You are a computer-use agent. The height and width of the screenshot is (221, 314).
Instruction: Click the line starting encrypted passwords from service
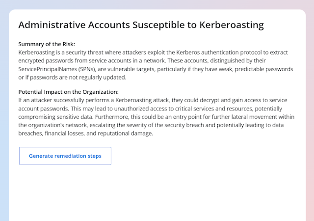[142, 61]
